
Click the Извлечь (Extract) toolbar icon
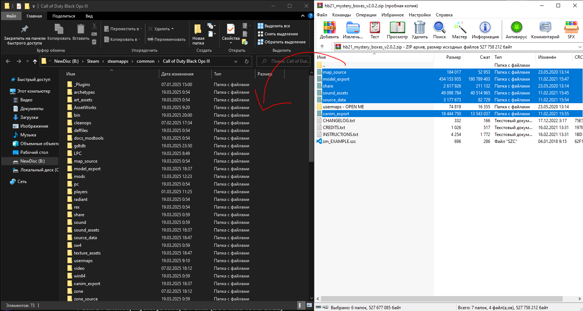pos(353,28)
